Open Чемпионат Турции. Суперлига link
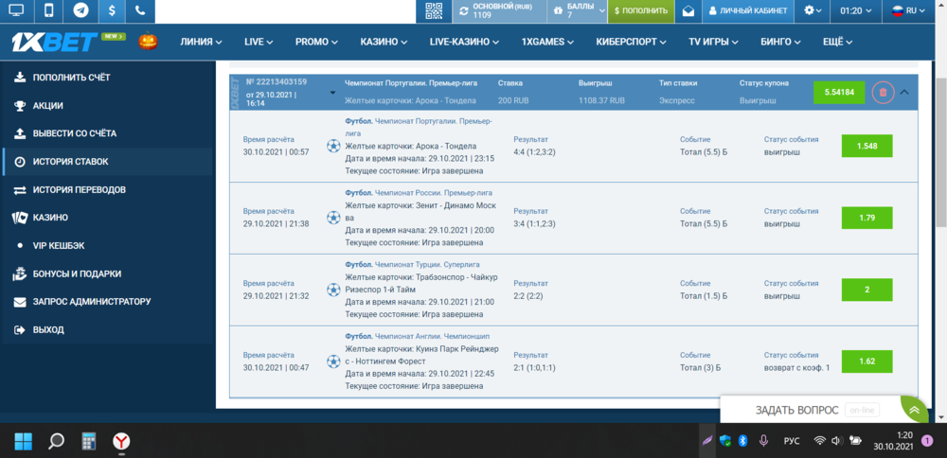Viewport: 947px width, 458px height. tap(428, 265)
